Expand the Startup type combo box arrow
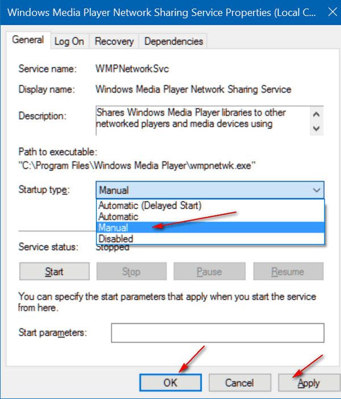The height and width of the screenshot is (399, 341). 317,190
